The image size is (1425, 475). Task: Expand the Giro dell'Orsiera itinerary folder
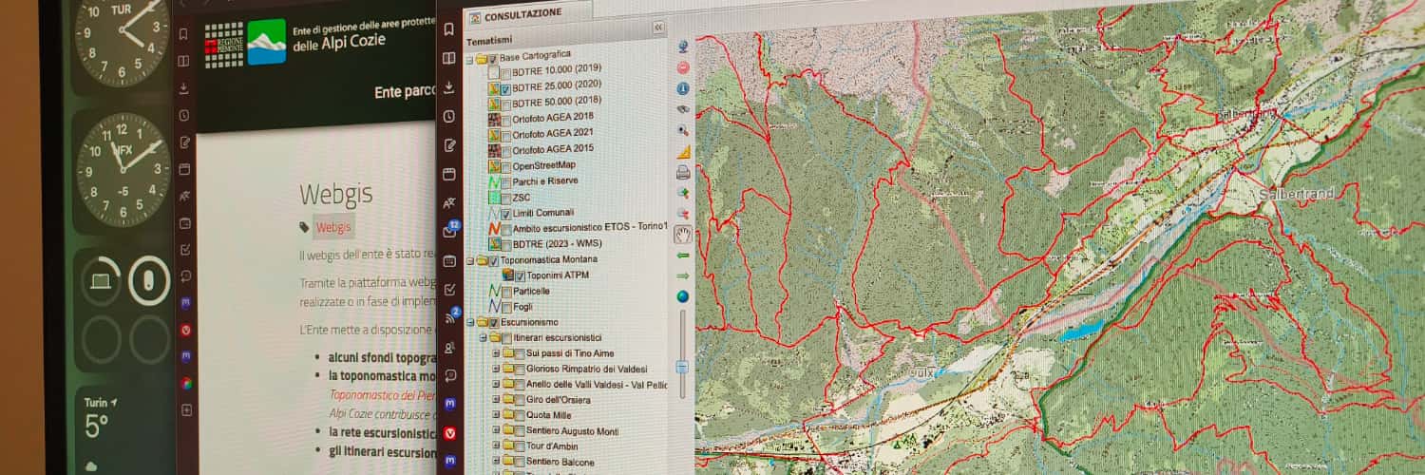coord(496,400)
